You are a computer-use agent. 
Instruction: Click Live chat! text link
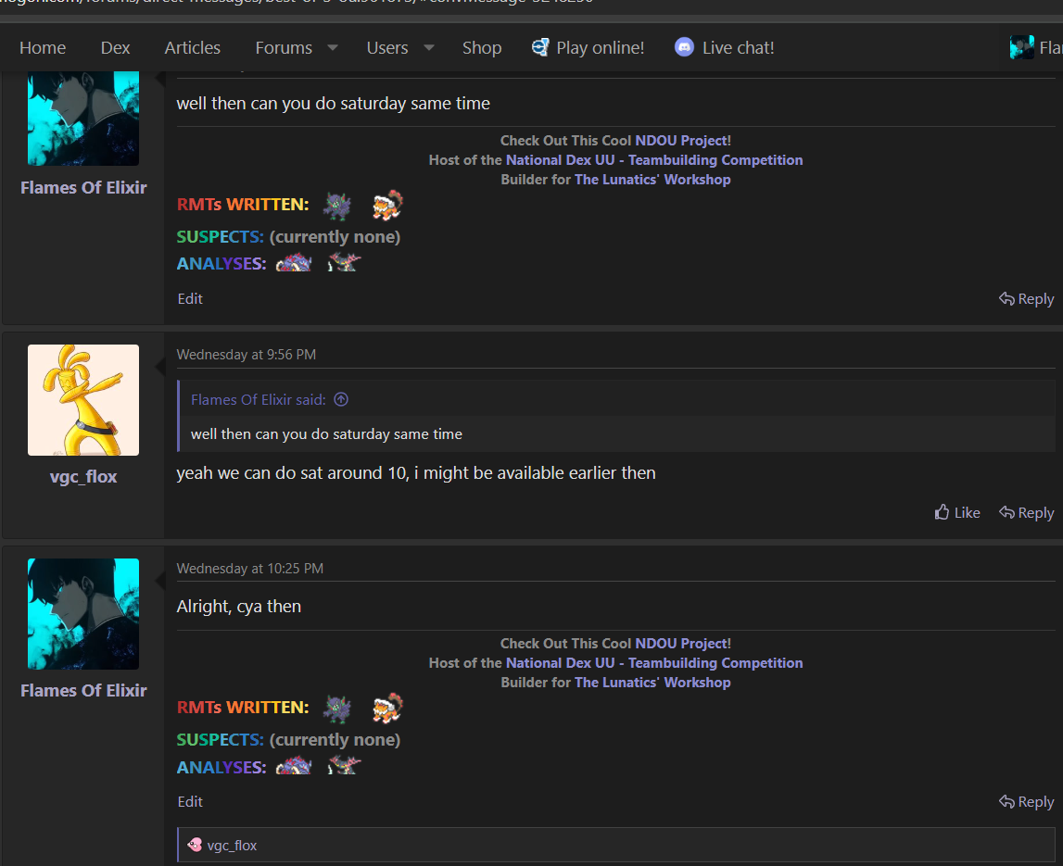coord(739,47)
